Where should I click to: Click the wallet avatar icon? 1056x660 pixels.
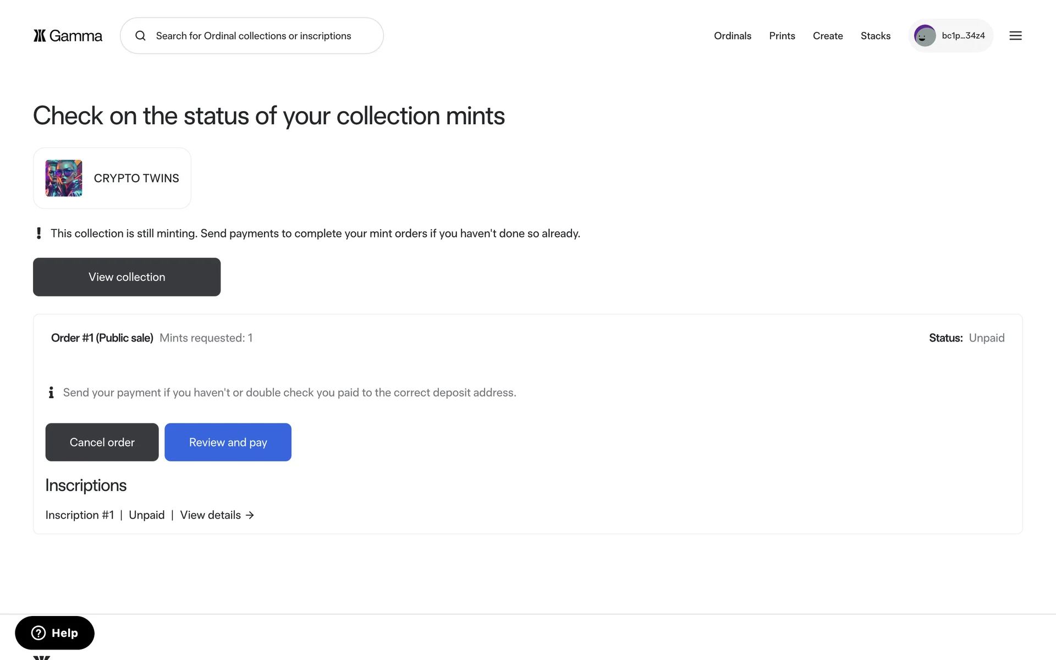point(925,36)
